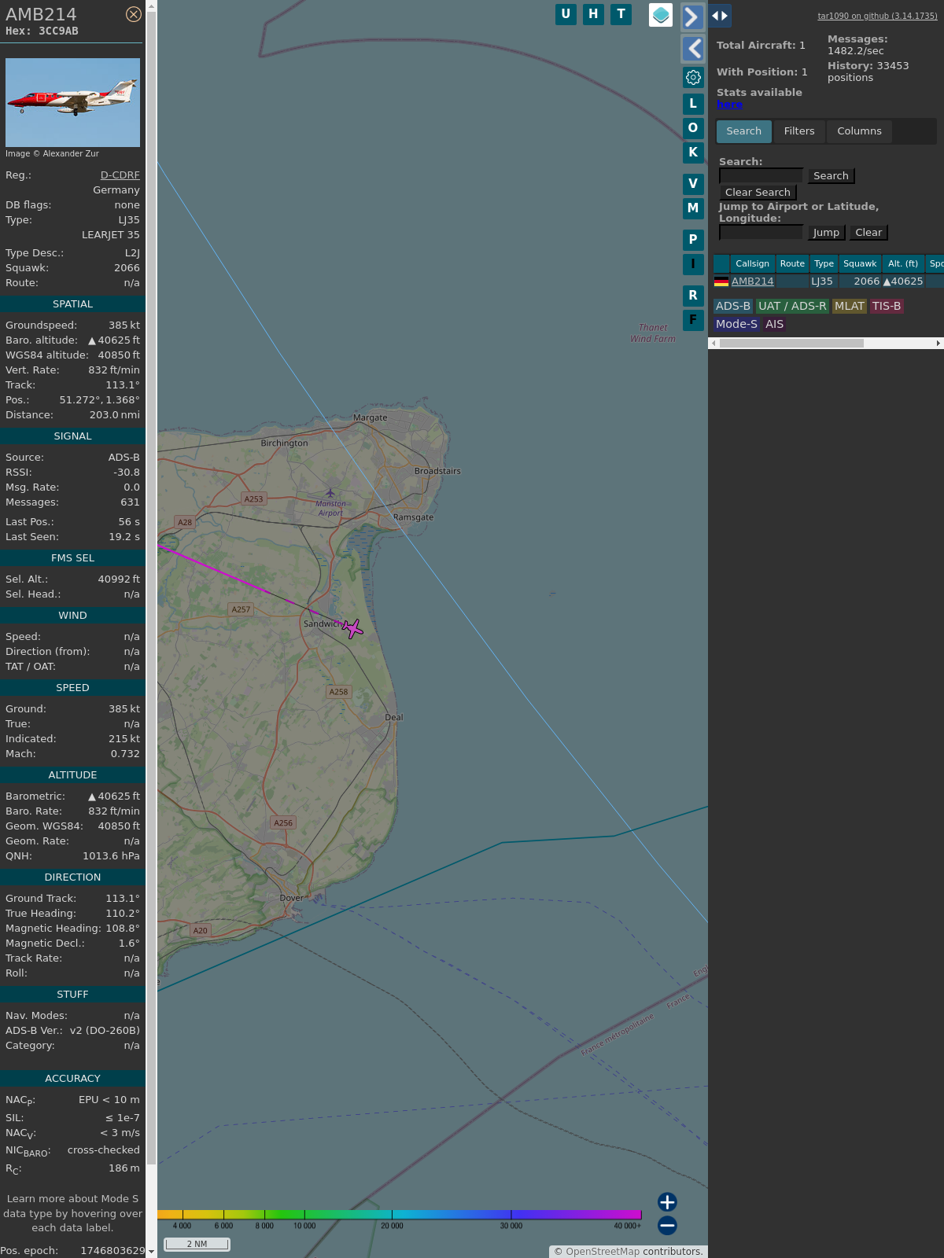944x1258 pixels.
Task: Click the altitude color legend bar
Action: [400, 1215]
